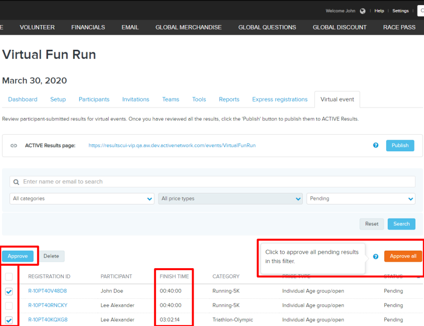
Task: Uncheck the checkbox for R-10PT40V48D8
Action: point(9,291)
